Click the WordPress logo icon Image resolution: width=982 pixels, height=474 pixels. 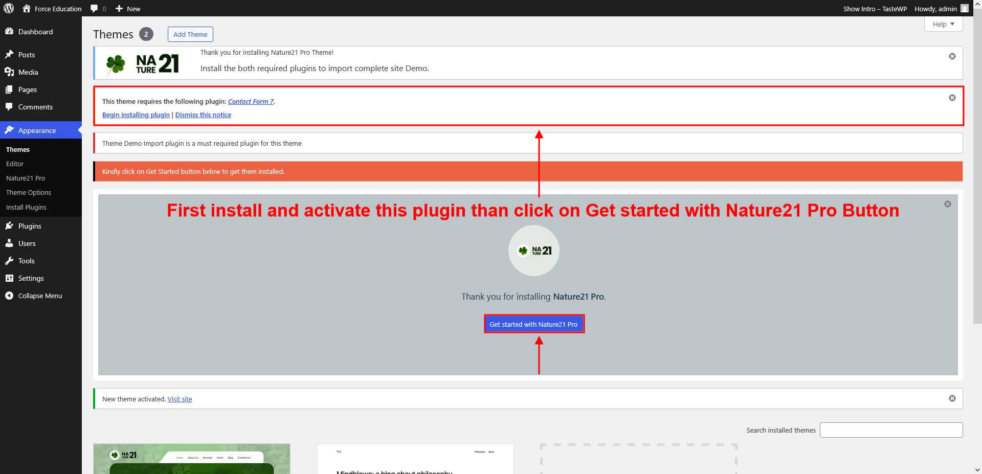tap(9, 8)
